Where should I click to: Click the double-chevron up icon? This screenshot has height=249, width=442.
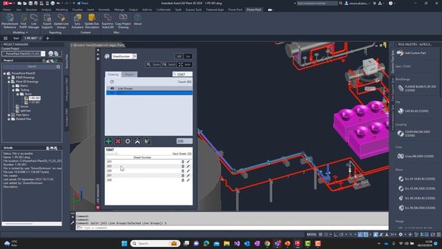pos(137,141)
